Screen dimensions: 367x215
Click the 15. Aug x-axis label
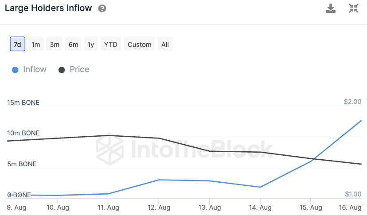tap(311, 207)
